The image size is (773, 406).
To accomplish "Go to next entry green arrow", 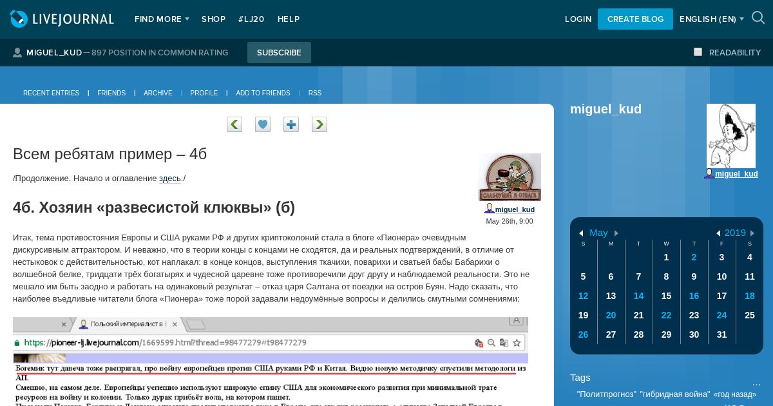I will [x=320, y=124].
